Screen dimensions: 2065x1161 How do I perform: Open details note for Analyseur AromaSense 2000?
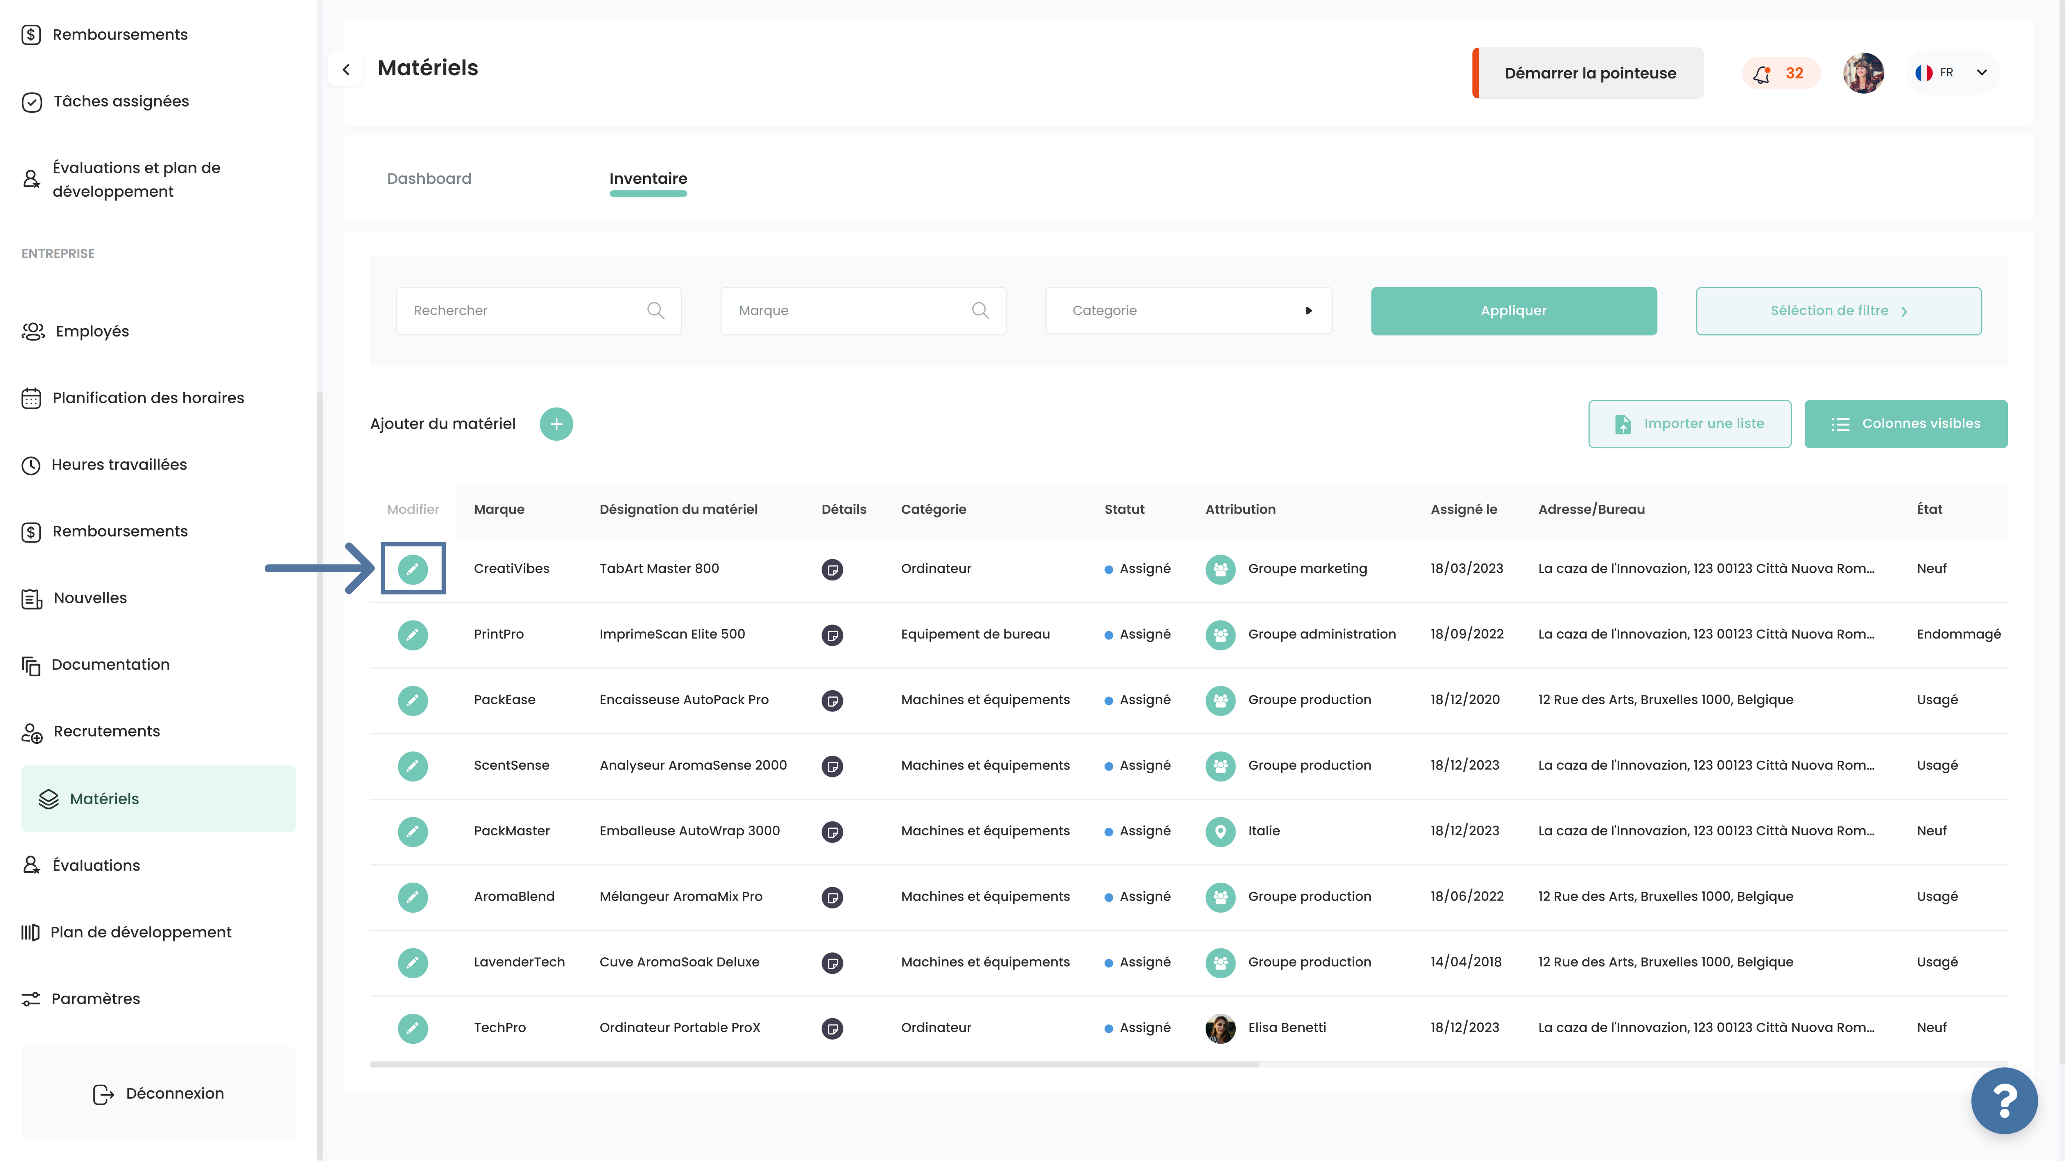832,767
